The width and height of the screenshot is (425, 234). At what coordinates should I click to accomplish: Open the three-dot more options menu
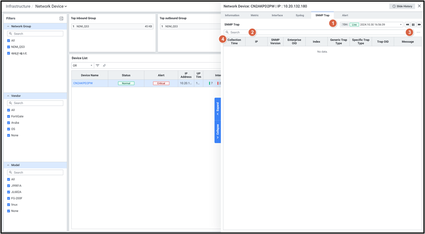418,32
